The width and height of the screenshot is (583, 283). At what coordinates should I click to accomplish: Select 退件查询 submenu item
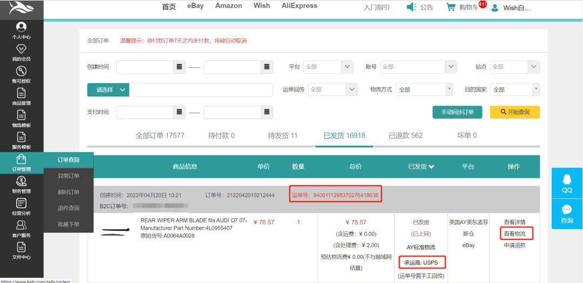point(69,208)
